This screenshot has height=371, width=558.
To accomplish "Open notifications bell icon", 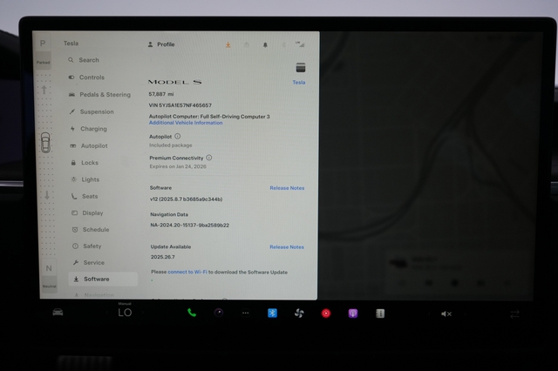I will pyautogui.click(x=265, y=44).
